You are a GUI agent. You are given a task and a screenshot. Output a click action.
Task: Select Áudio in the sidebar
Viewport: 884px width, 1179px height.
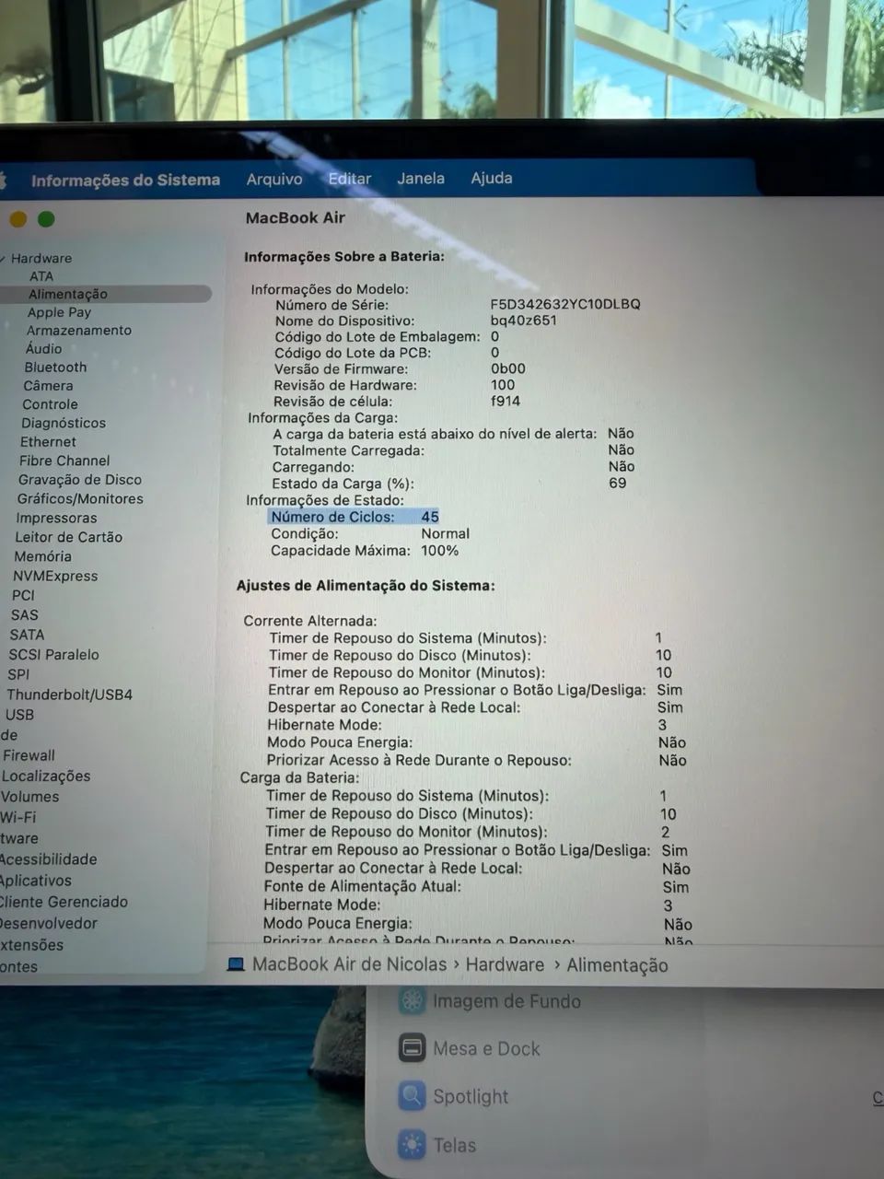tap(44, 348)
